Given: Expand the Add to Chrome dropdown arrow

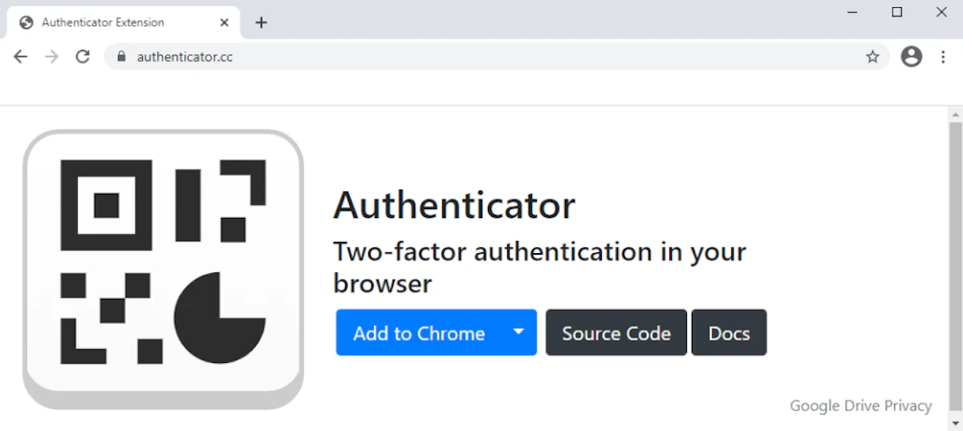Looking at the screenshot, I should 519,332.
